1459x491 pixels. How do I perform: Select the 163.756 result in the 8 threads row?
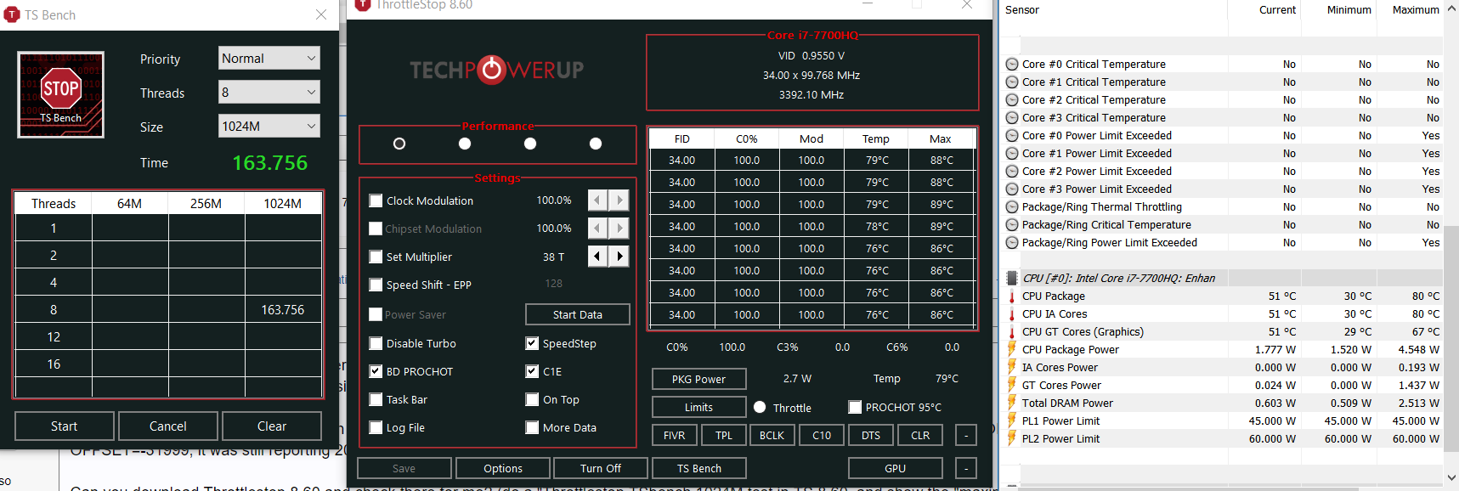[283, 310]
